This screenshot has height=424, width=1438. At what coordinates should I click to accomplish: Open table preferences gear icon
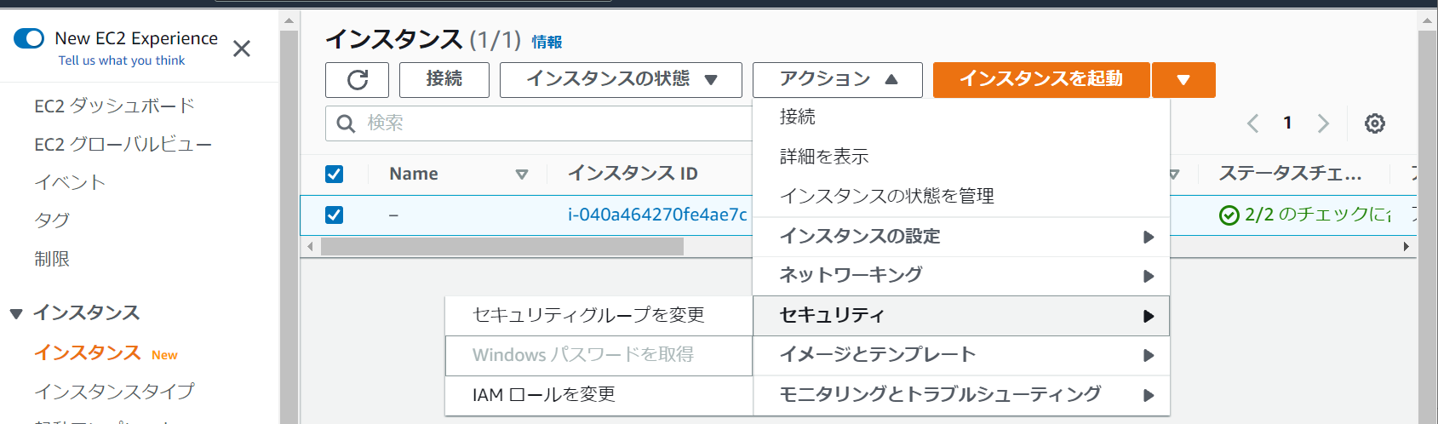point(1374,123)
